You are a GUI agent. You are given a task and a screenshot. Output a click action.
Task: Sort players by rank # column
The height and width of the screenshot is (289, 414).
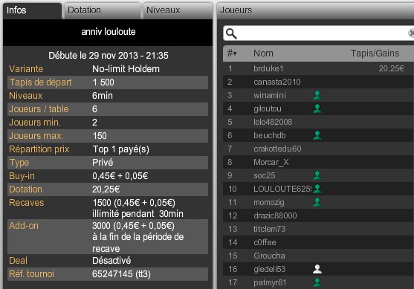pyautogui.click(x=232, y=53)
